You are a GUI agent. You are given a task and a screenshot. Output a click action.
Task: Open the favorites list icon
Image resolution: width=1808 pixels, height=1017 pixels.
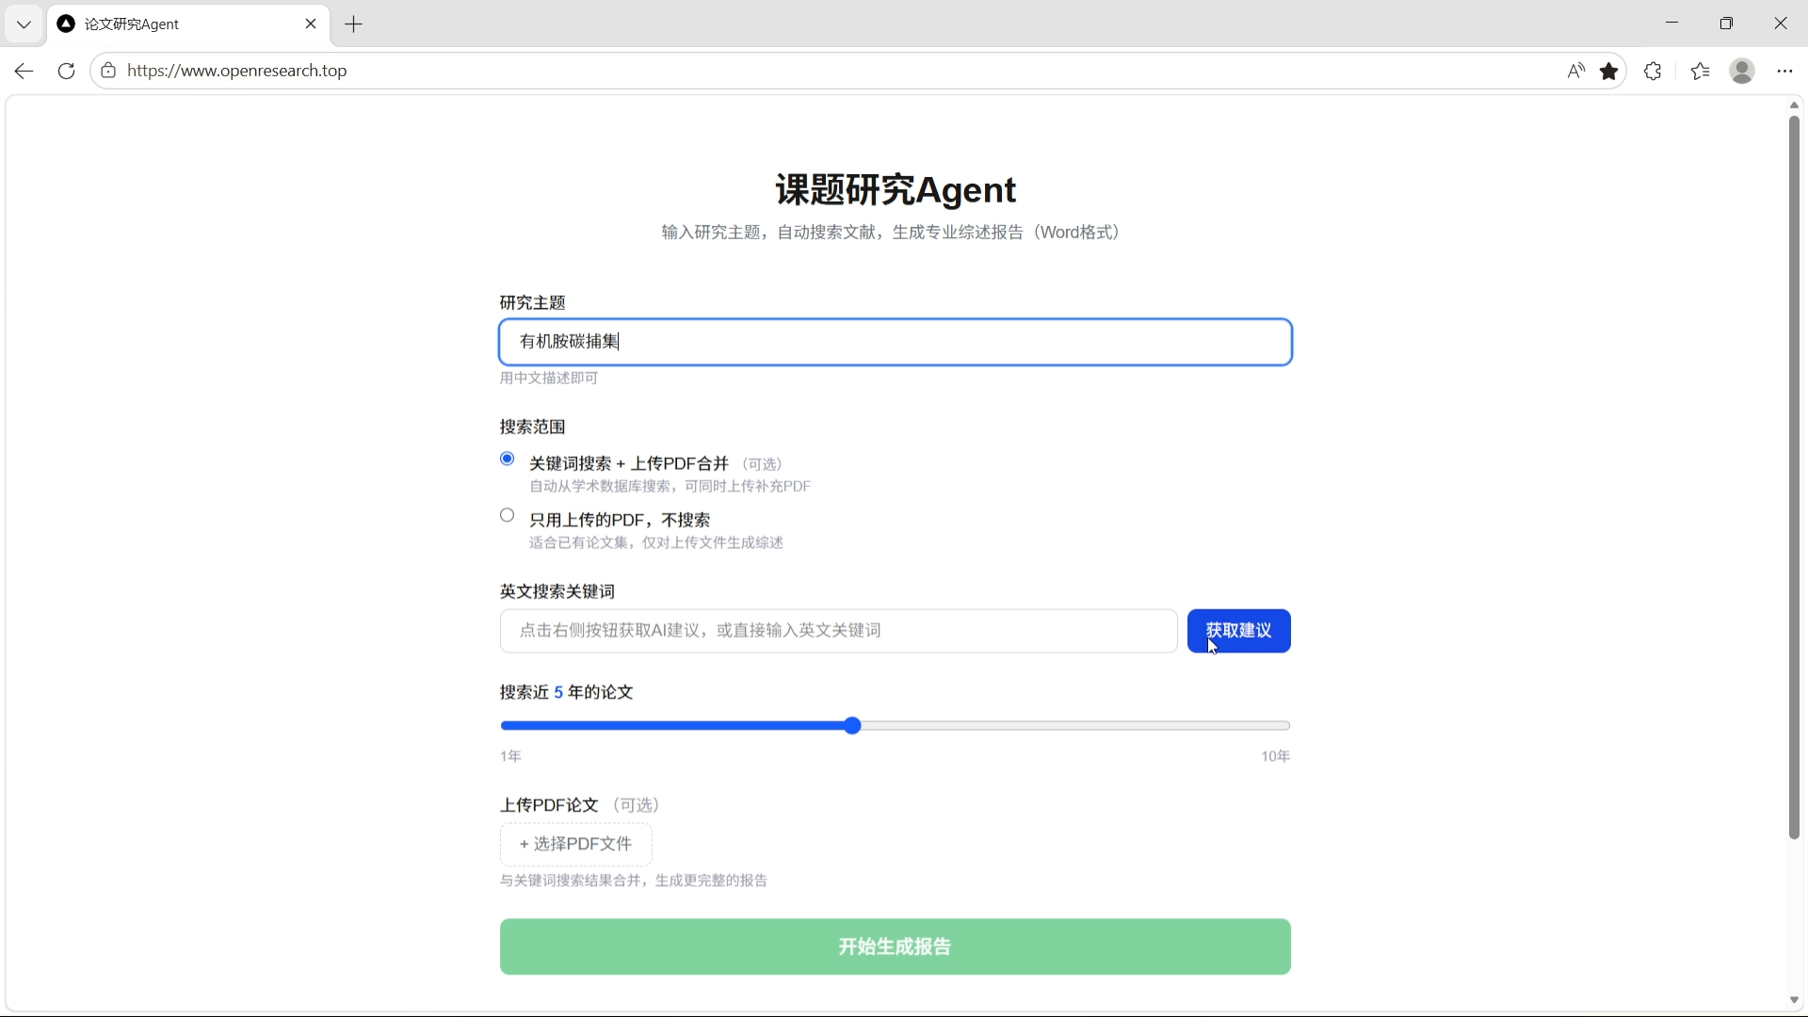[1700, 71]
